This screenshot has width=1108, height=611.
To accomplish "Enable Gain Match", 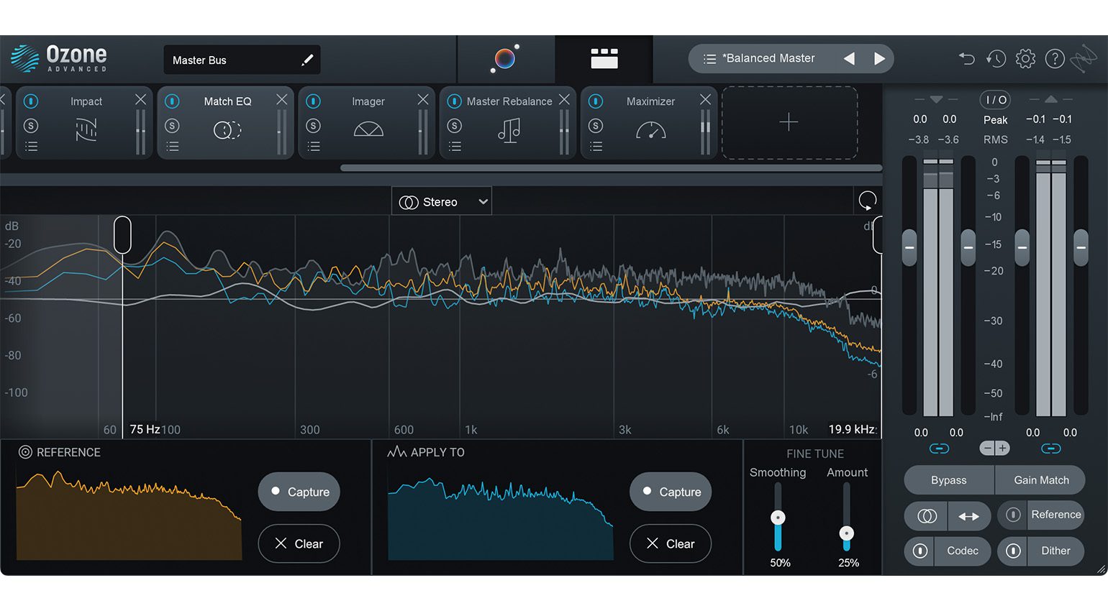I will (1040, 480).
